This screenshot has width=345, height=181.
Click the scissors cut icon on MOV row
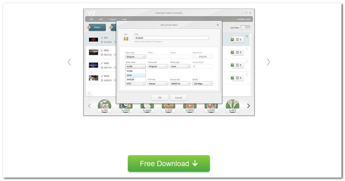(x=238, y=78)
